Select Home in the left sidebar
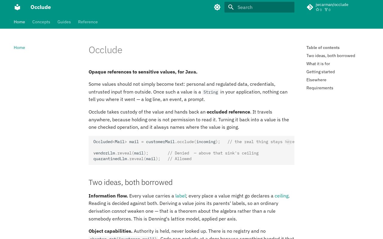Image resolution: width=383 pixels, height=239 pixels. tap(19, 48)
